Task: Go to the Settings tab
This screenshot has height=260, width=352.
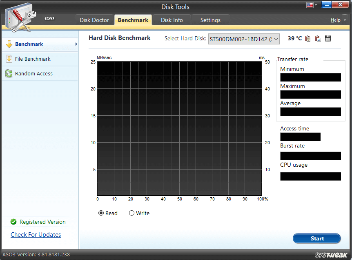Action: (210, 20)
